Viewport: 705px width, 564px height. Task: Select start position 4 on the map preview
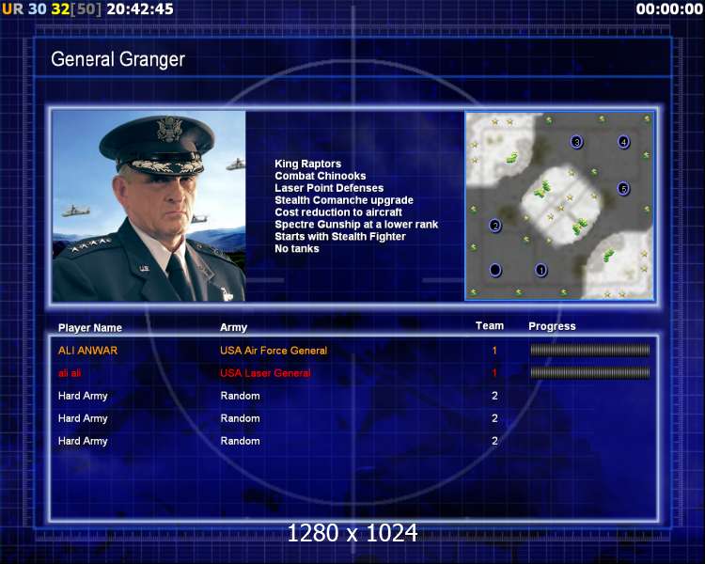click(x=623, y=142)
